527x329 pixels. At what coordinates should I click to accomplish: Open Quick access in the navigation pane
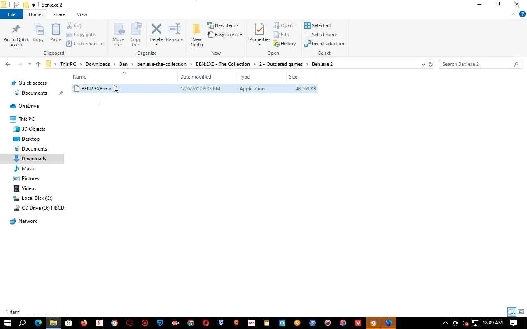(x=33, y=83)
